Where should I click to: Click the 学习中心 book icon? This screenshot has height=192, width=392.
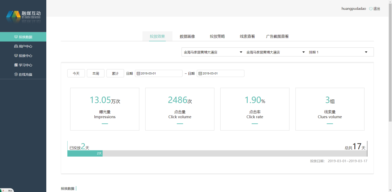[16, 65]
